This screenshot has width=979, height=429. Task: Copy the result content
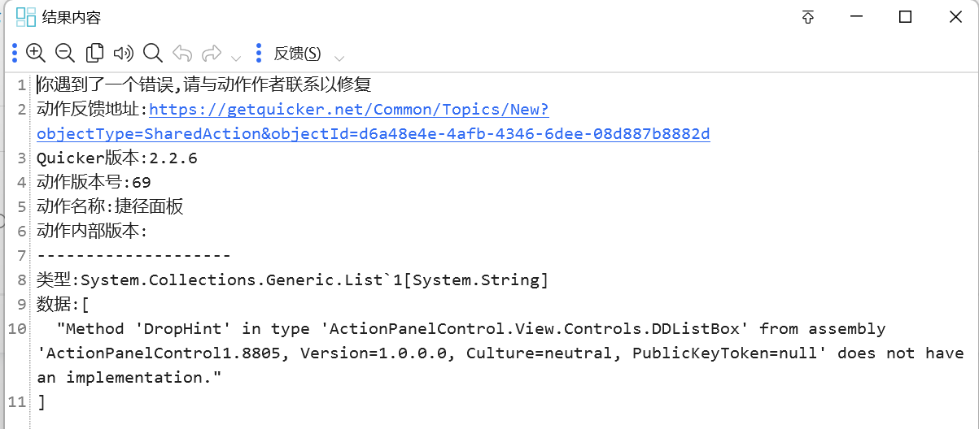(x=94, y=54)
